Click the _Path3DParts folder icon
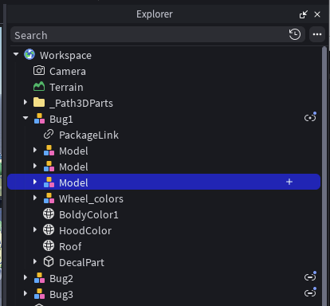The image size is (330, 306). pos(39,103)
